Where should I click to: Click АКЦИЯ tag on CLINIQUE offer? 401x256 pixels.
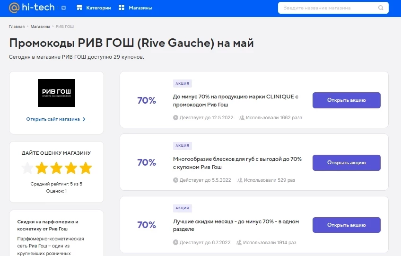pos(183,83)
